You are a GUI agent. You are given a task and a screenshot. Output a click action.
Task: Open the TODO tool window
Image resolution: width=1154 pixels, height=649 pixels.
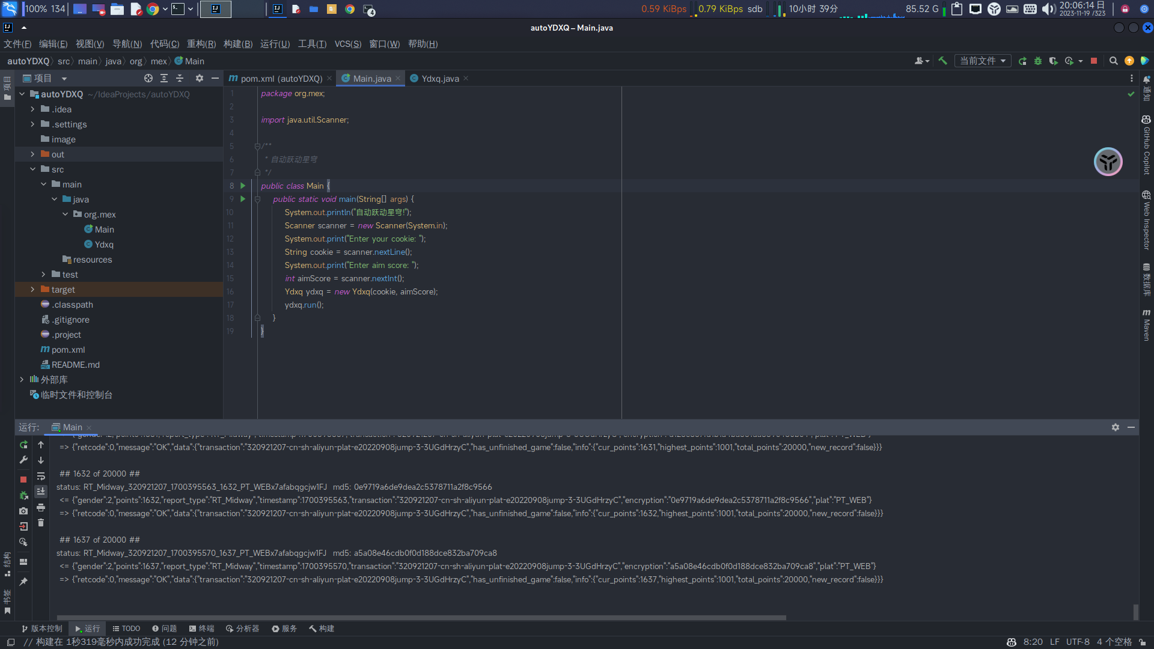126,629
